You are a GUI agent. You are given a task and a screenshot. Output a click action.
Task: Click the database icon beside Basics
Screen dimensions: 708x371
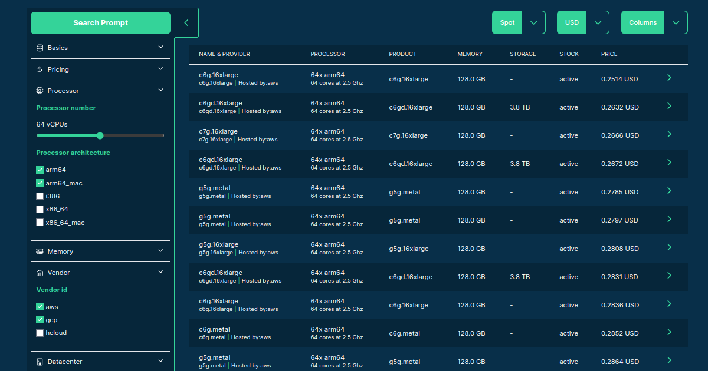[x=40, y=48]
